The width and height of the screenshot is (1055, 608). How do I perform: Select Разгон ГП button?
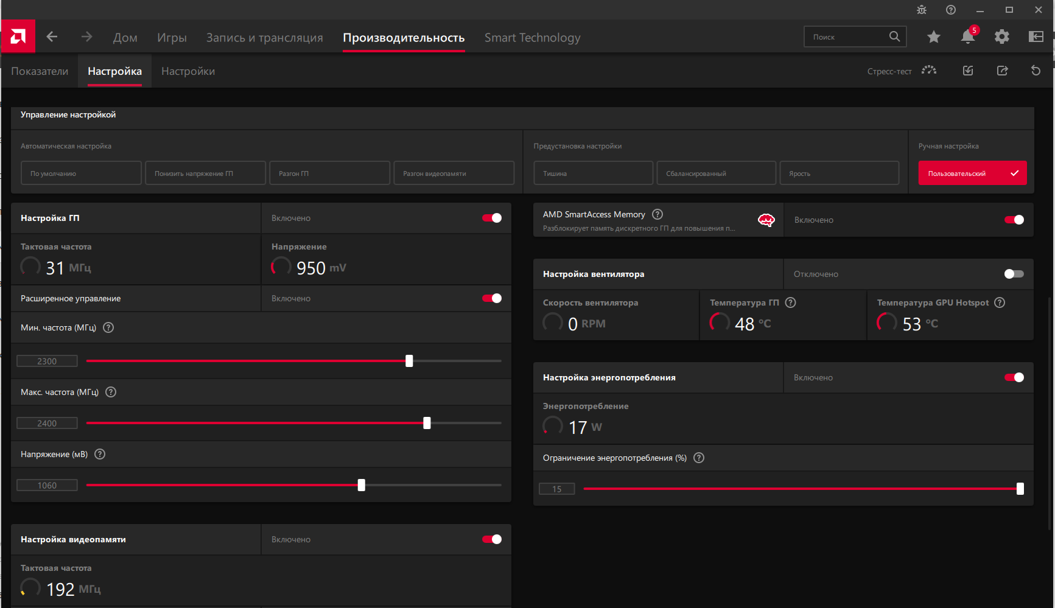click(x=329, y=173)
